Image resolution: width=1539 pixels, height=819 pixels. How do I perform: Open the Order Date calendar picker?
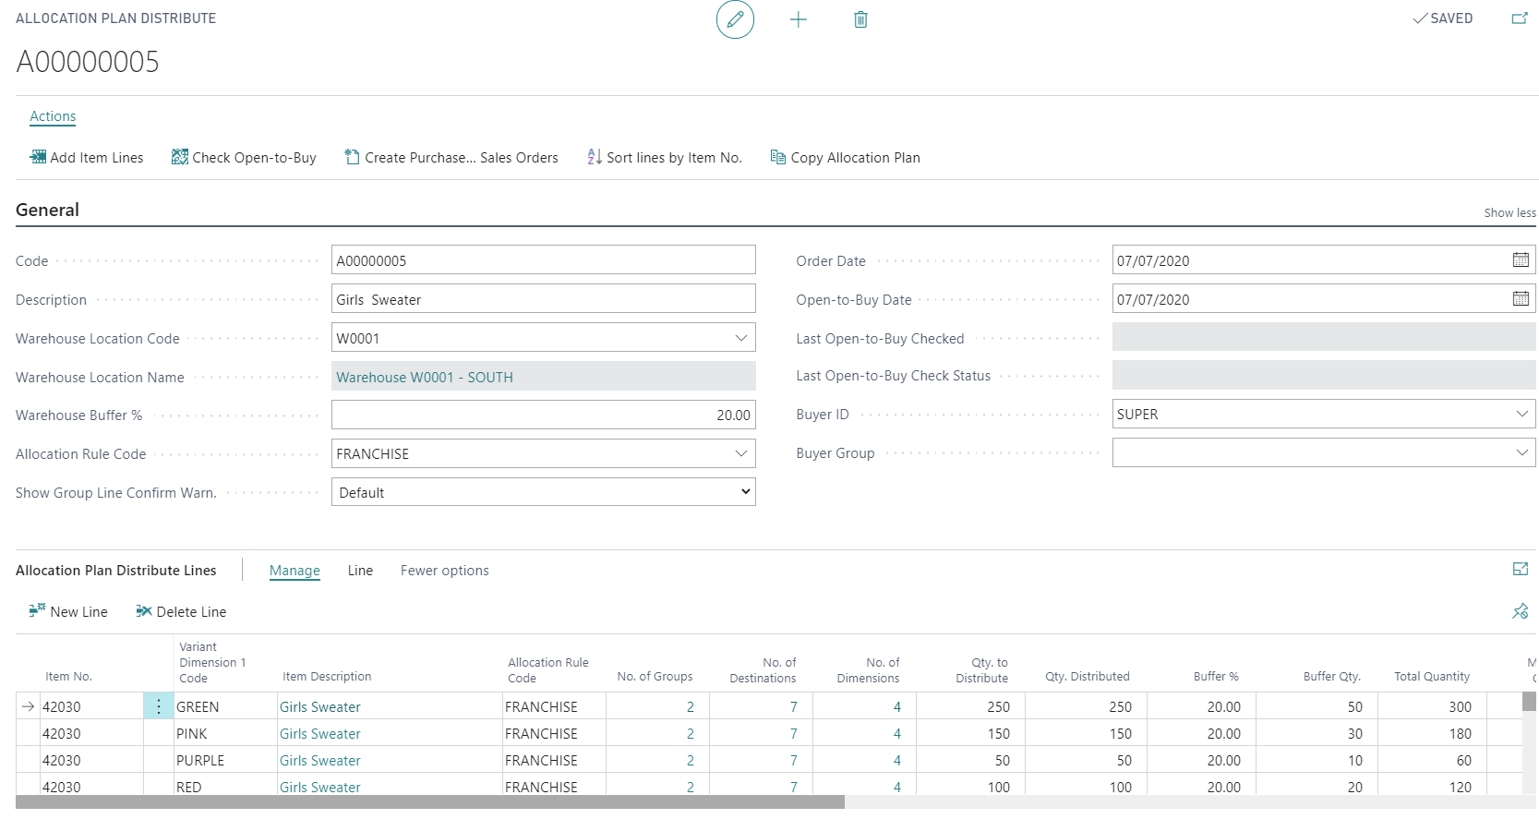(1521, 260)
